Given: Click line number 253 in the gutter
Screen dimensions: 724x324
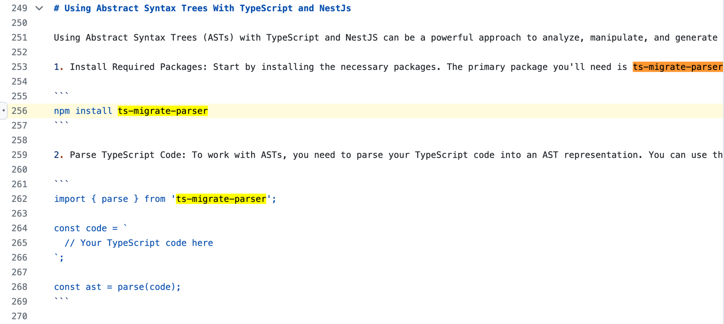Looking at the screenshot, I should pyautogui.click(x=19, y=67).
